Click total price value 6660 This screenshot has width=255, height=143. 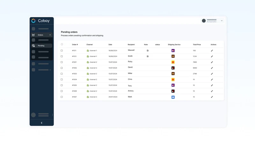(x=195, y=68)
